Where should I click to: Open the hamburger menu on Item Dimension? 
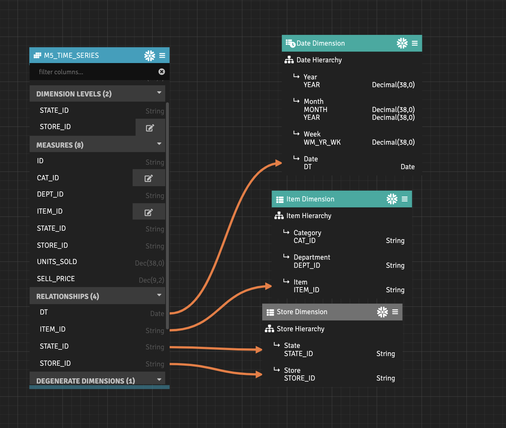tap(405, 199)
